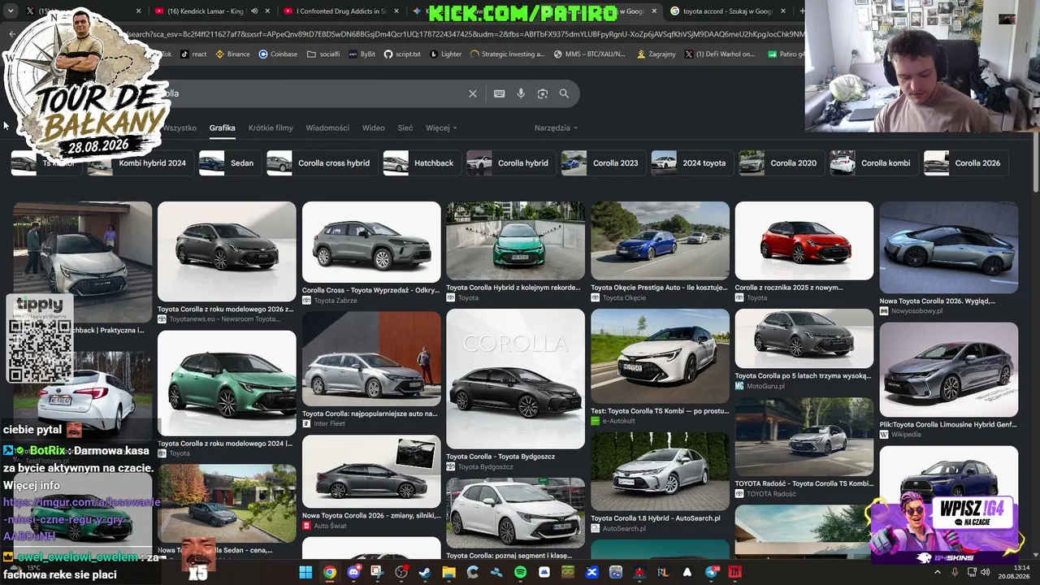Switch to Wiadomości results

coord(327,128)
